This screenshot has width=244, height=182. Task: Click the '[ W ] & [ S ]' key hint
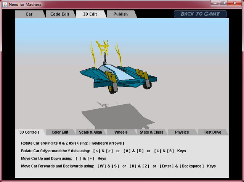108,166
